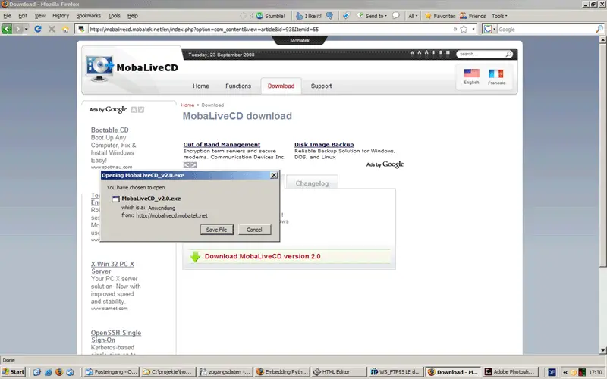
Task: Bookmark page with the star icon
Action: [x=464, y=29]
